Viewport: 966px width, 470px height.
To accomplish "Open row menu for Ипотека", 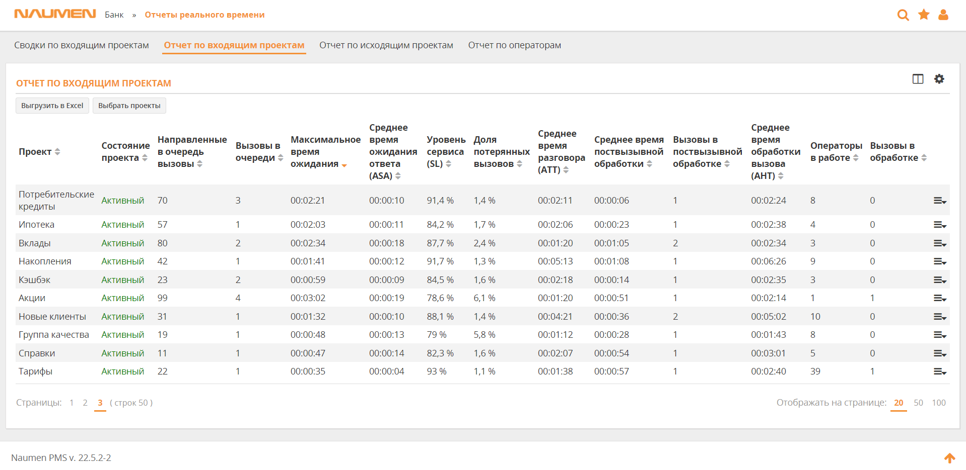I will click(940, 225).
